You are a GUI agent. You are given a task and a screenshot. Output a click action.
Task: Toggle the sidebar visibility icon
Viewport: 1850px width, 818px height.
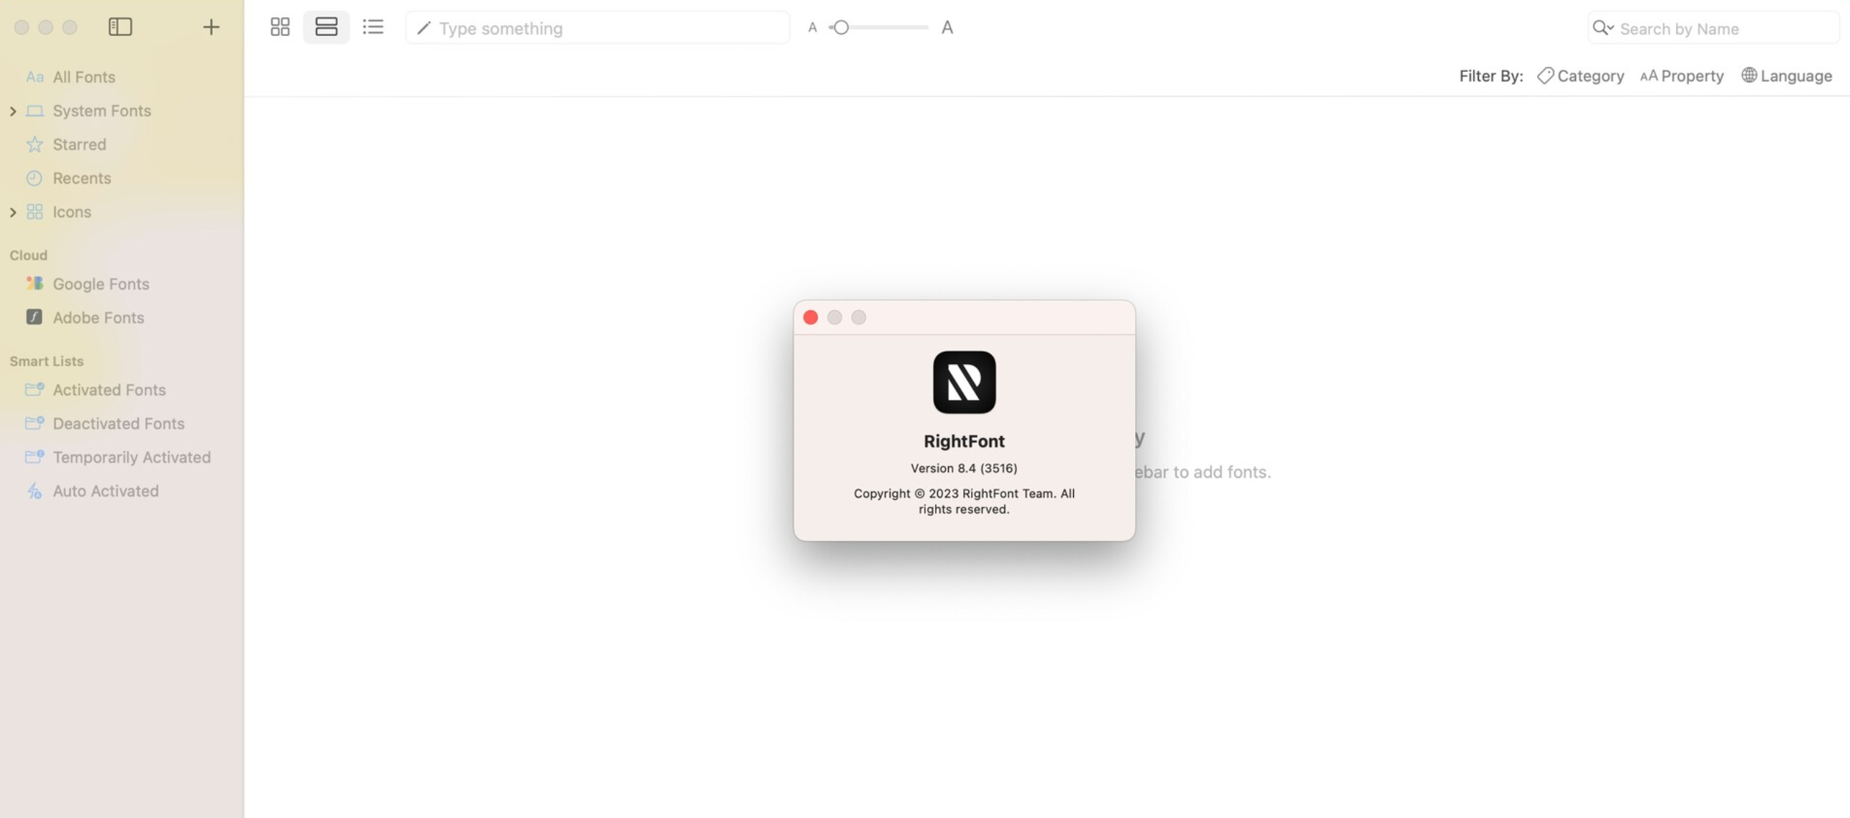[x=120, y=27]
